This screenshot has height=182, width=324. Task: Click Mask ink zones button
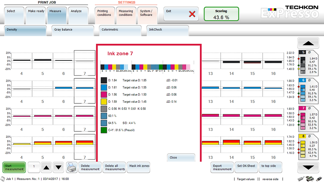click(139, 167)
